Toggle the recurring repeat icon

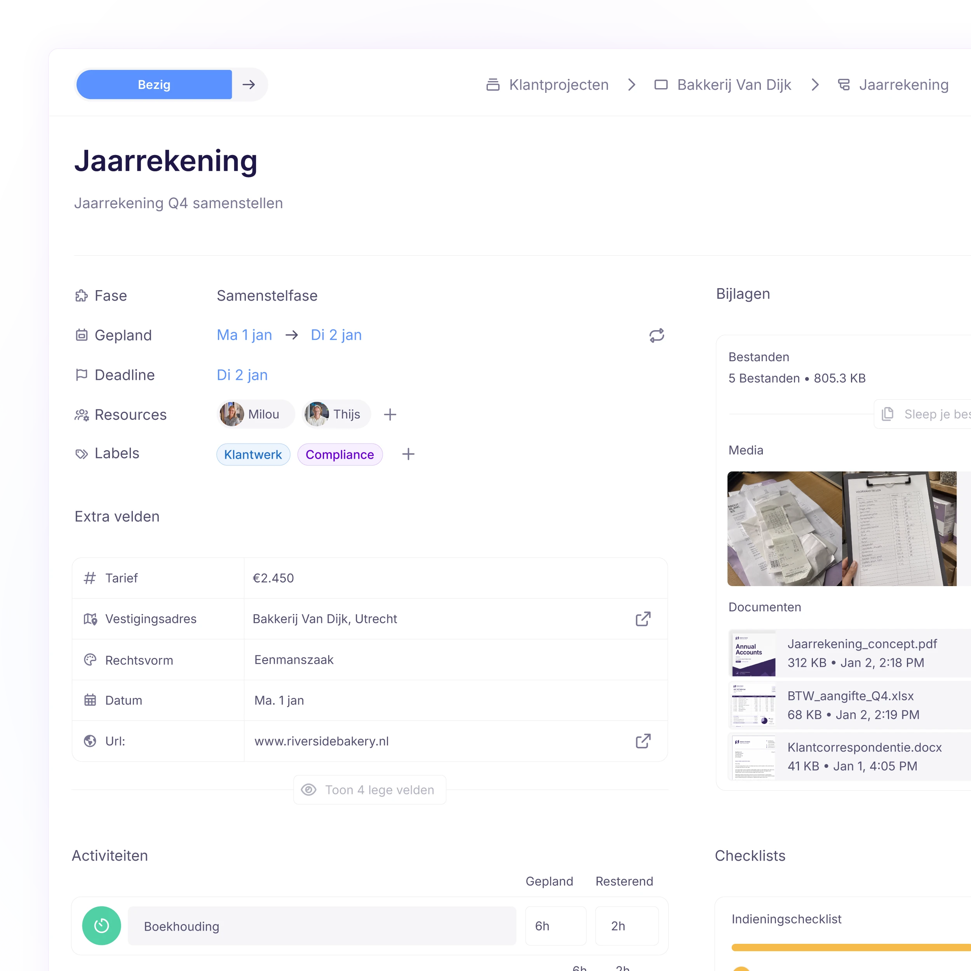656,335
